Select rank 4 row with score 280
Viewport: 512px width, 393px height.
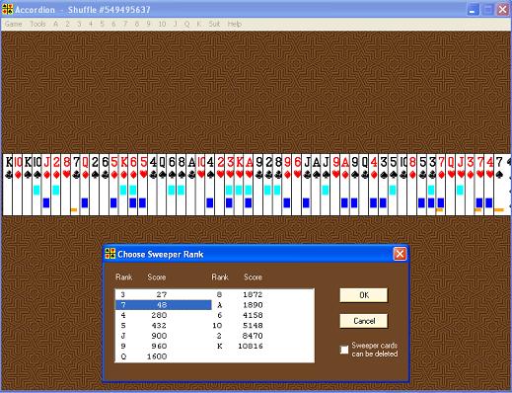point(163,315)
